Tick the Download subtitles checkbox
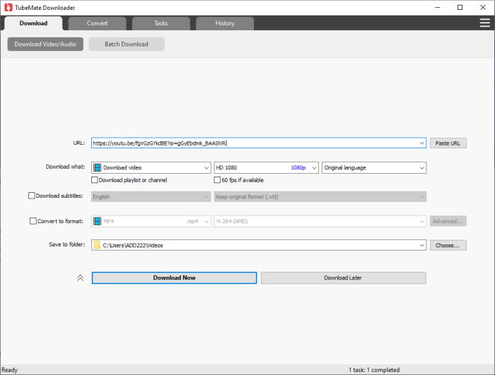495x375 pixels. coord(32,196)
